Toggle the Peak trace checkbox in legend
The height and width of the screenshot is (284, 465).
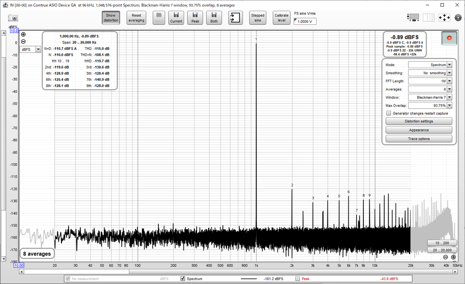[x=298, y=279]
